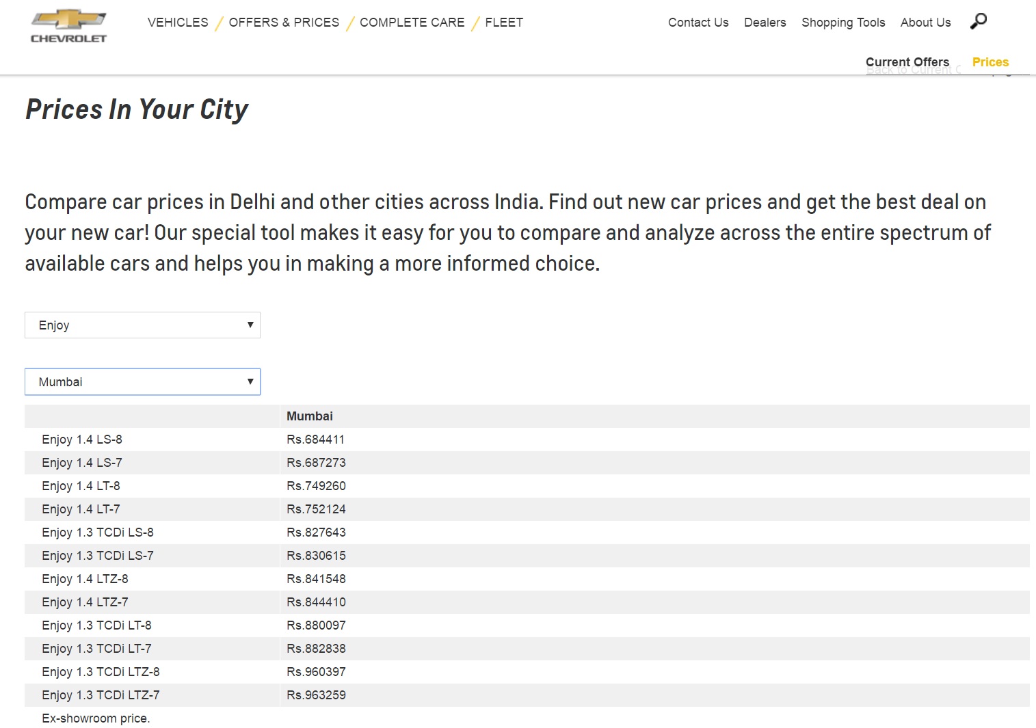The width and height of the screenshot is (1036, 728).
Task: Select price Rs.687273
Action: click(x=316, y=463)
